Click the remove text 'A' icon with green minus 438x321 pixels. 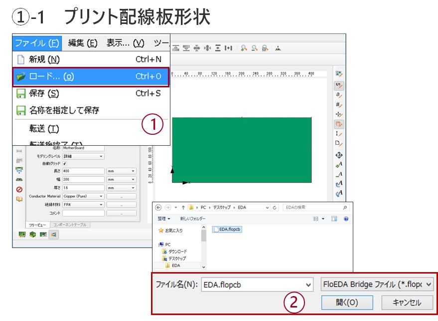tap(339, 174)
